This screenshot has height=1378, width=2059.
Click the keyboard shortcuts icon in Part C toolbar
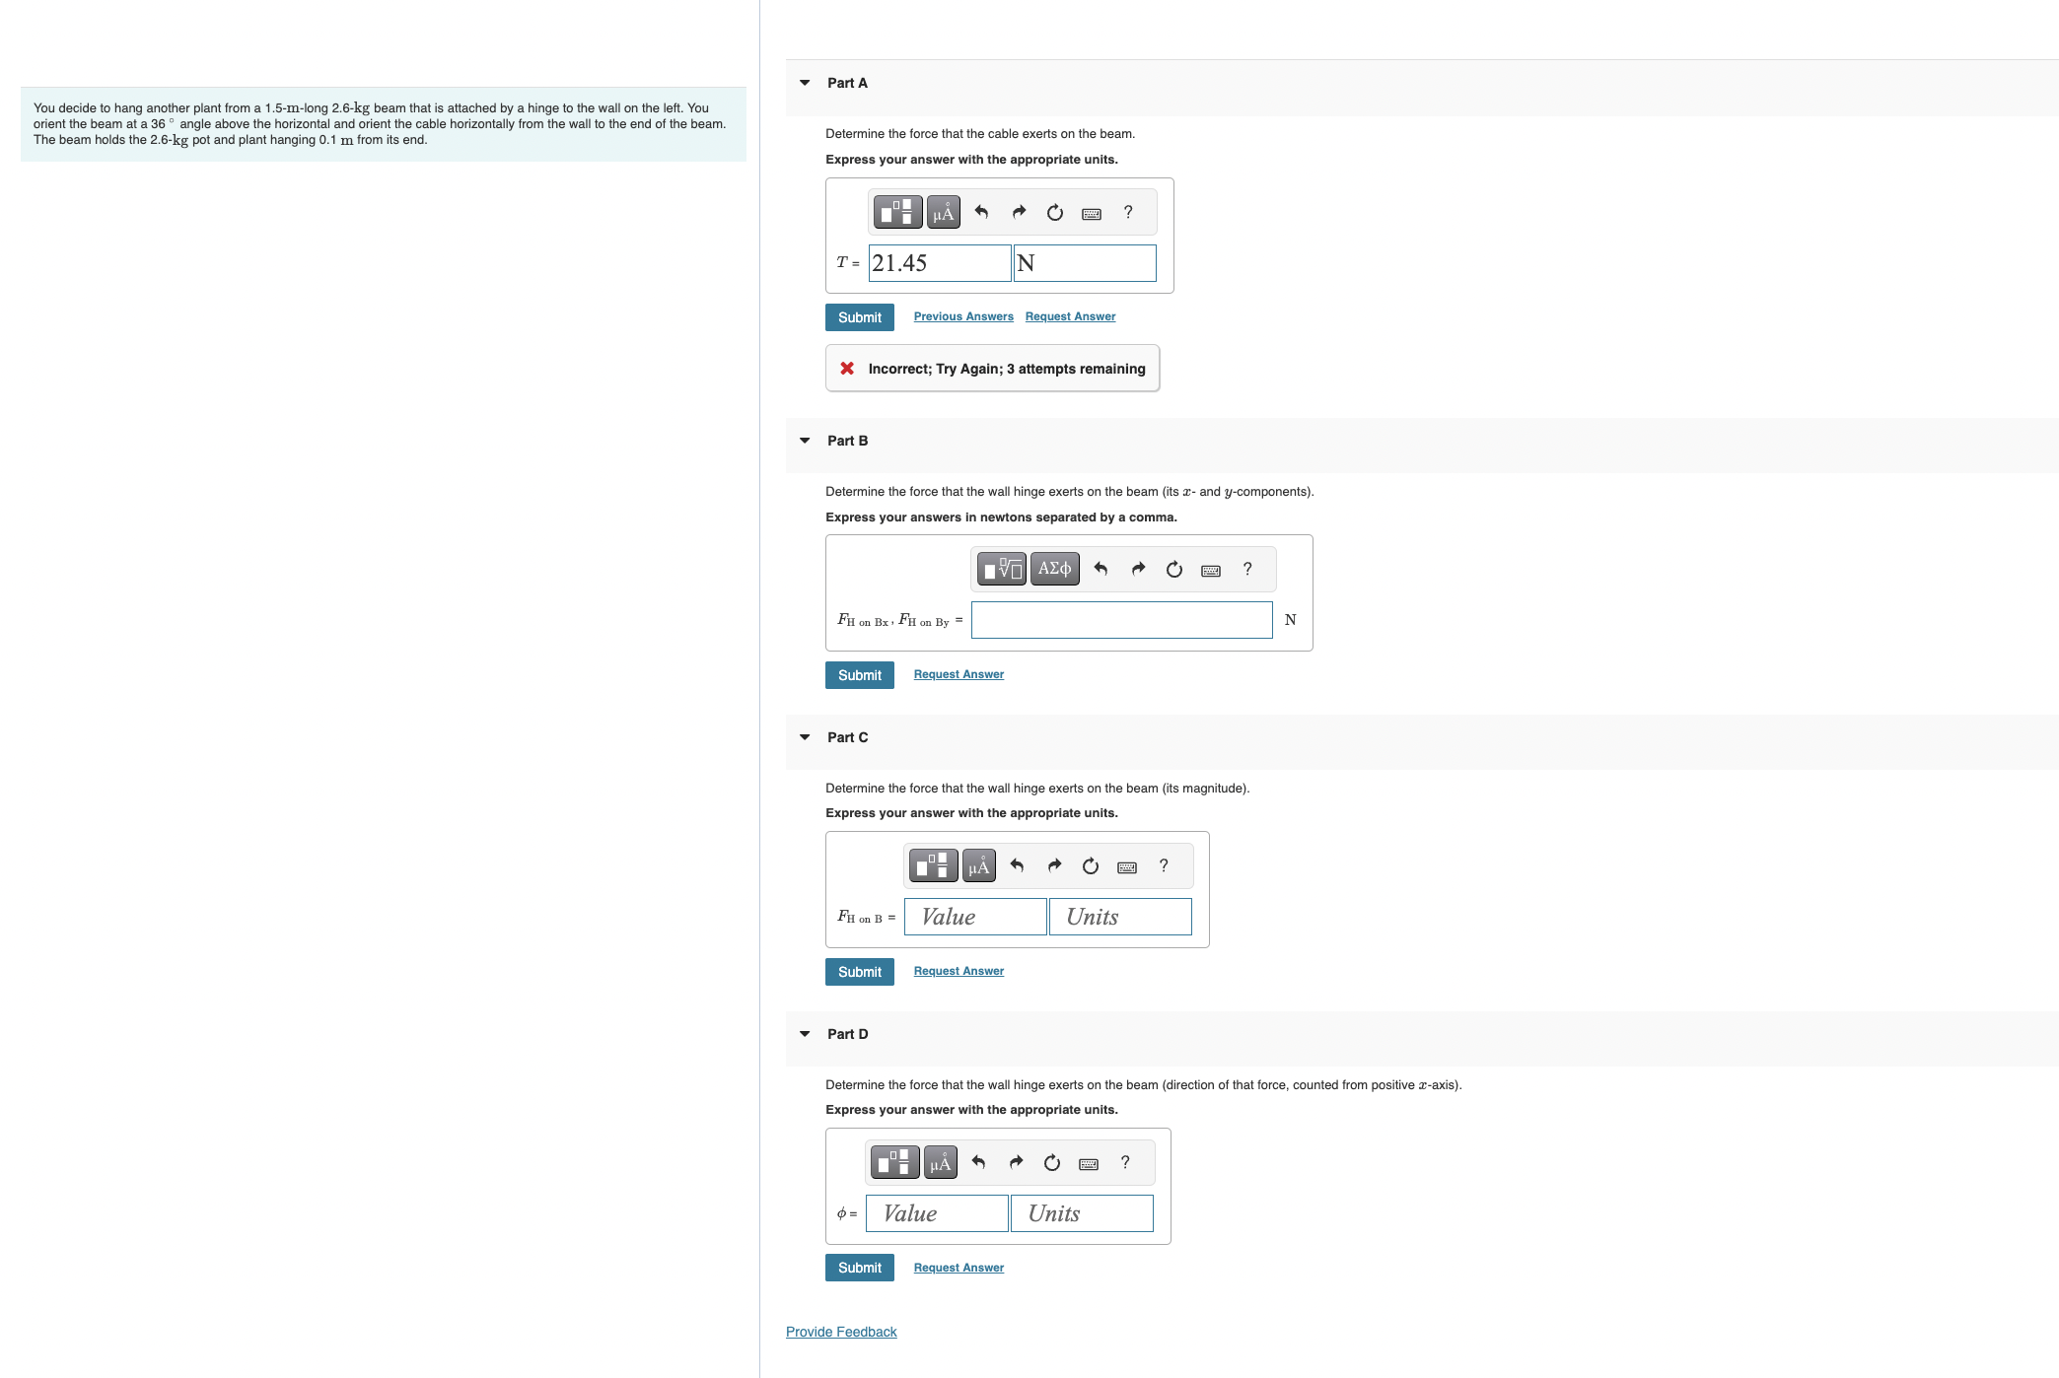(1126, 867)
